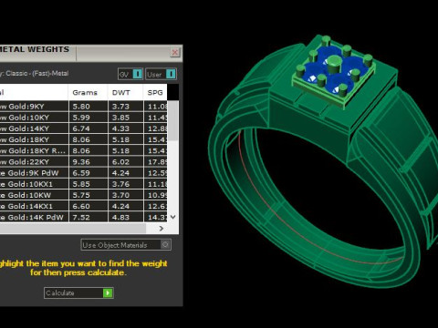Click the 7.52 grams value
The image size is (438, 328).
pyautogui.click(x=81, y=218)
